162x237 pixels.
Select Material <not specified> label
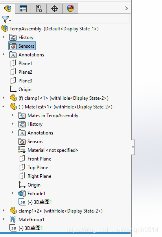click(x=53, y=150)
